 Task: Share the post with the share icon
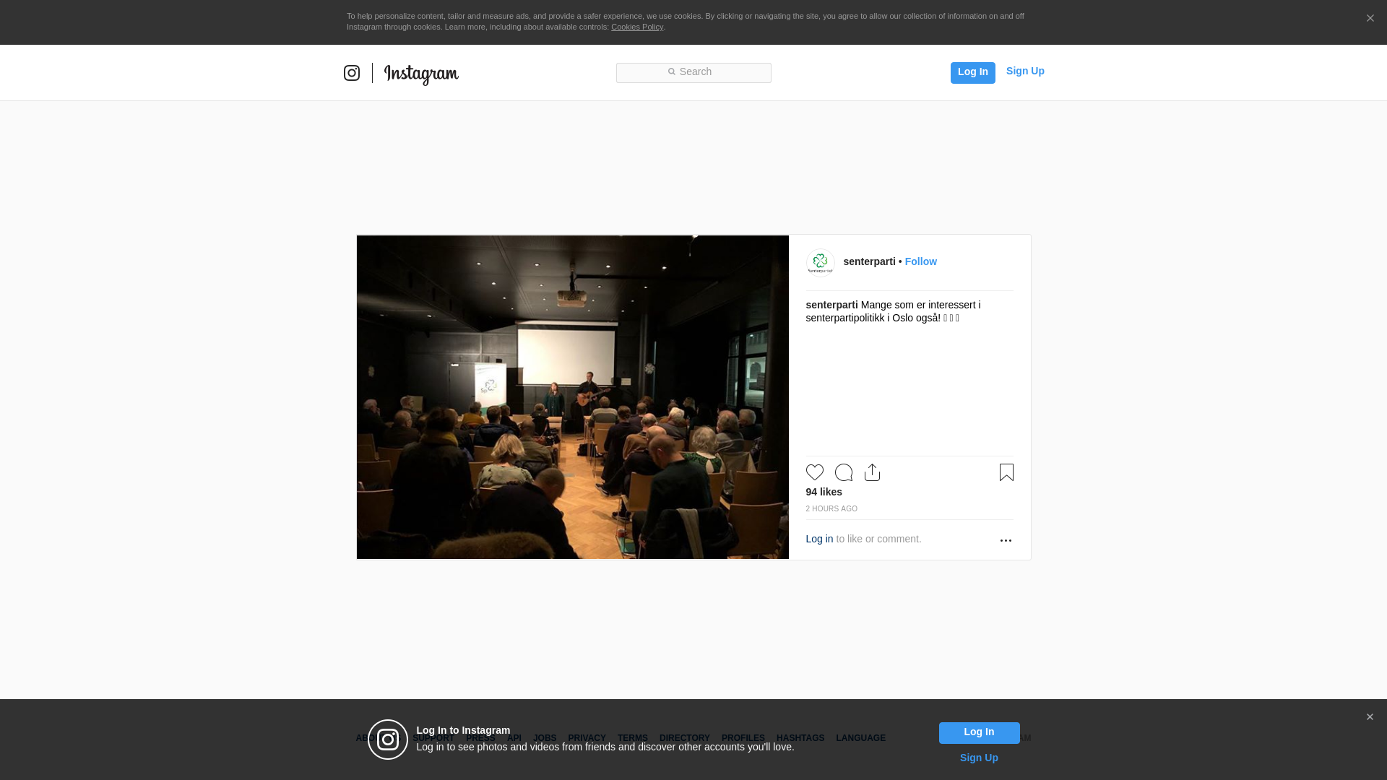872,472
